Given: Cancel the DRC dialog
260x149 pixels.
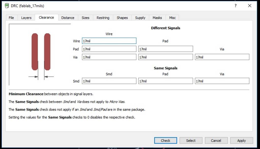Looking at the screenshot, I should pos(216,140).
